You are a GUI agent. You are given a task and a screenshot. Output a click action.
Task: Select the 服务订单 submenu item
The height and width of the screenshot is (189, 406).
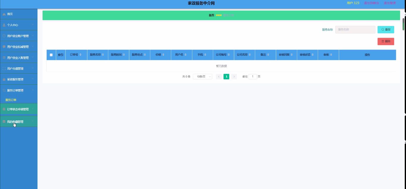pyautogui.click(x=11, y=100)
